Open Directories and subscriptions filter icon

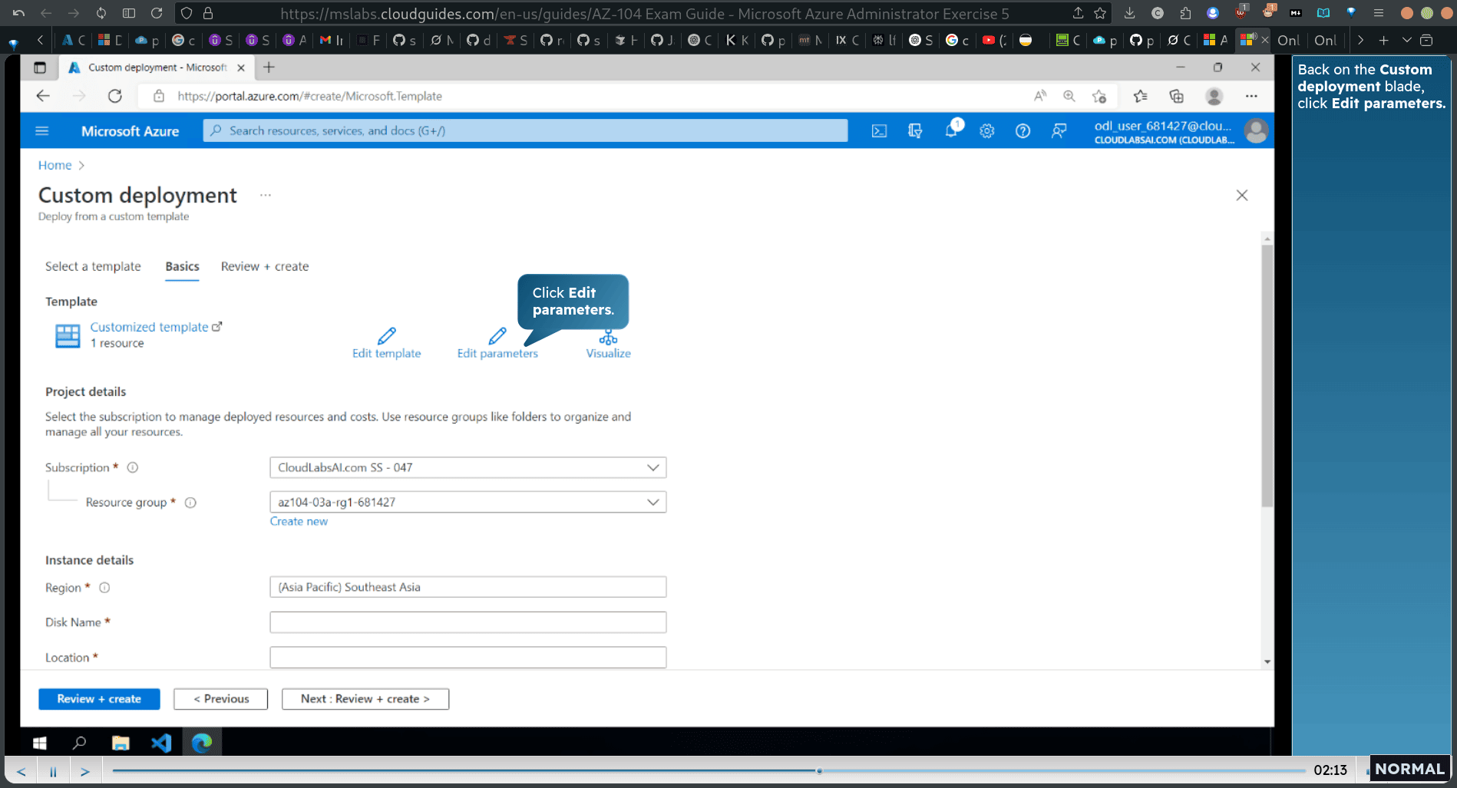click(x=915, y=131)
